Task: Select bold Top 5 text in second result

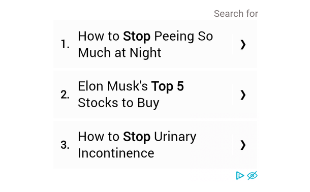Action: point(168,86)
